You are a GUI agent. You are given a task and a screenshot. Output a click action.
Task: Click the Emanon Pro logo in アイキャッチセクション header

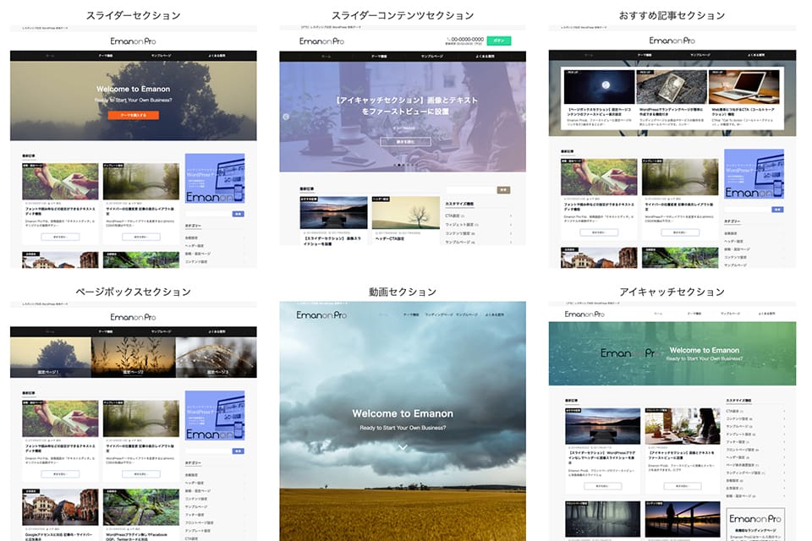(x=584, y=314)
